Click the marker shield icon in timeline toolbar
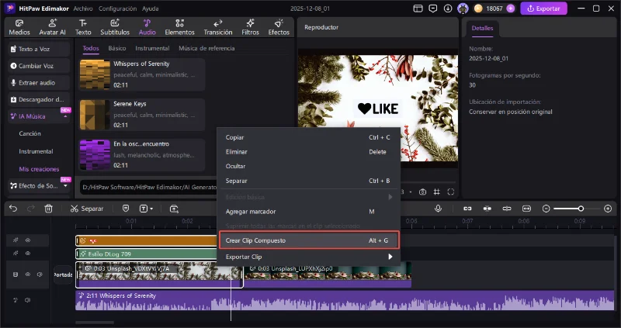The image size is (621, 328). click(x=126, y=209)
